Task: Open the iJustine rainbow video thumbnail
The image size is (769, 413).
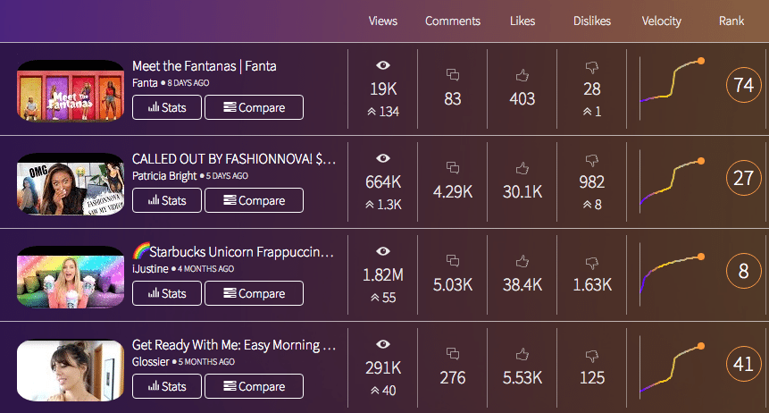Action: tap(71, 276)
